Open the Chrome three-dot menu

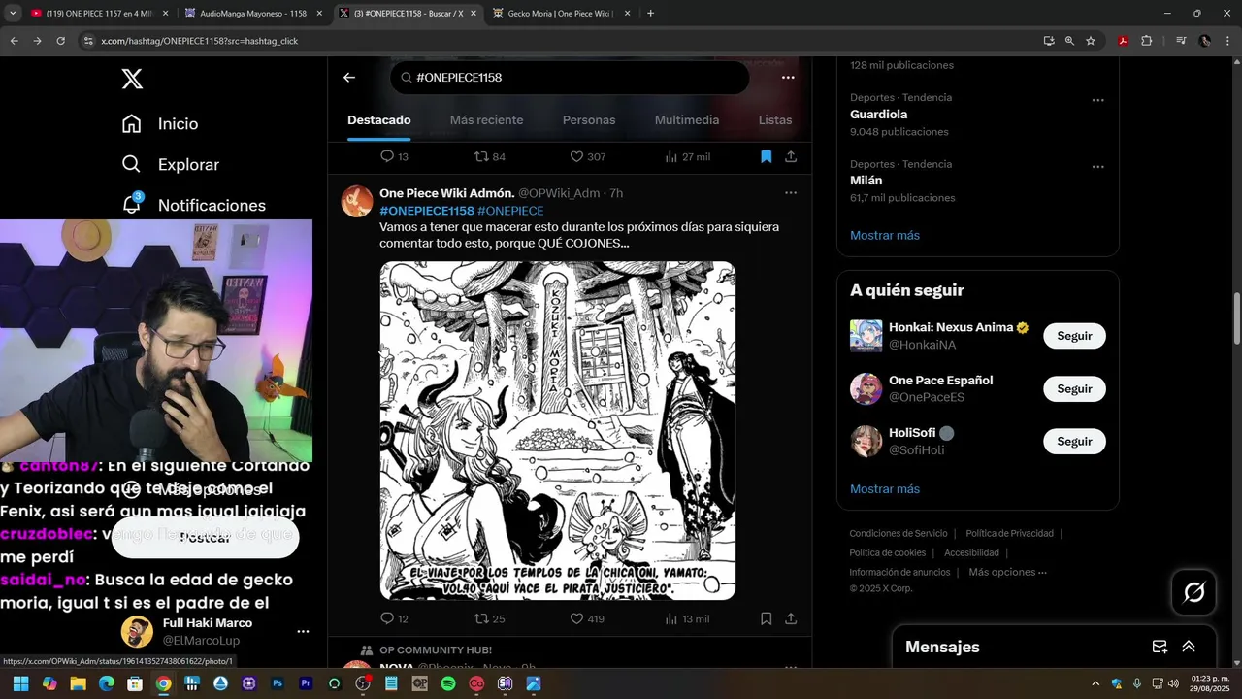(1228, 41)
